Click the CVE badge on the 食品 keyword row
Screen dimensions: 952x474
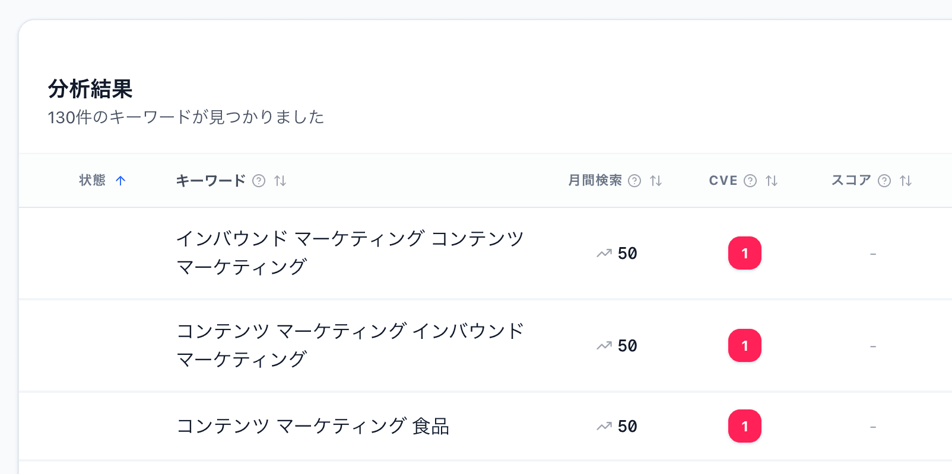pos(745,426)
